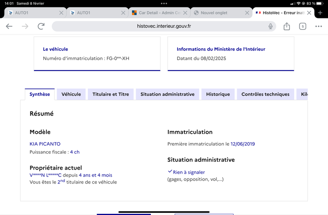The height and width of the screenshot is (215, 328).
Task: Open the Situation administrative tab
Action: [x=167, y=94]
